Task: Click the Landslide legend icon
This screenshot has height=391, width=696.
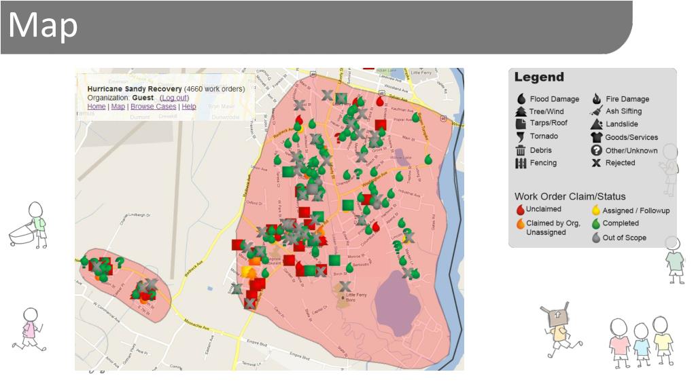Action: (597, 124)
